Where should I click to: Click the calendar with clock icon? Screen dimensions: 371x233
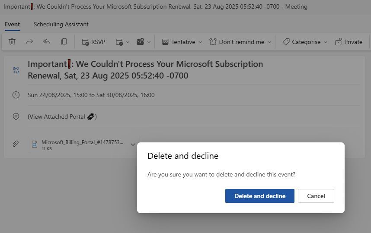coord(119,42)
